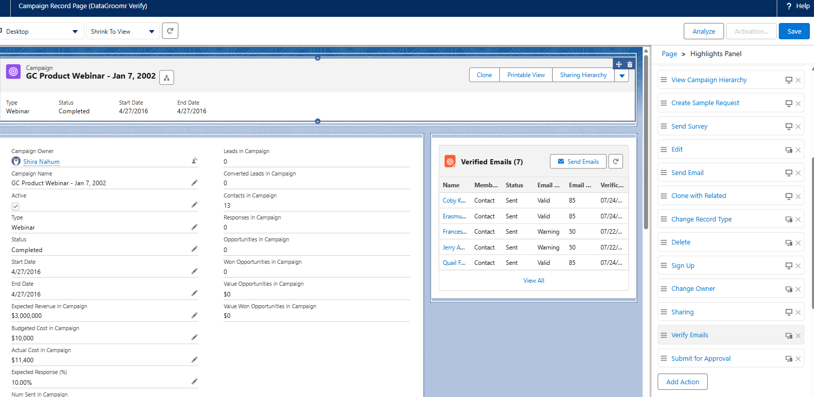Screen dimensions: 814x397
Task: Click the campaign hierarchy icon beside the title
Action: [x=167, y=78]
